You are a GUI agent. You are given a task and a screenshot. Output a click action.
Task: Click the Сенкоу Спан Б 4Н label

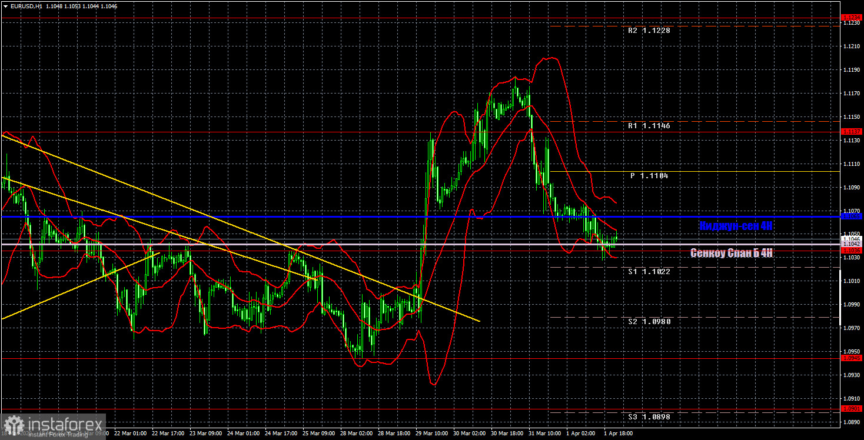(x=732, y=253)
